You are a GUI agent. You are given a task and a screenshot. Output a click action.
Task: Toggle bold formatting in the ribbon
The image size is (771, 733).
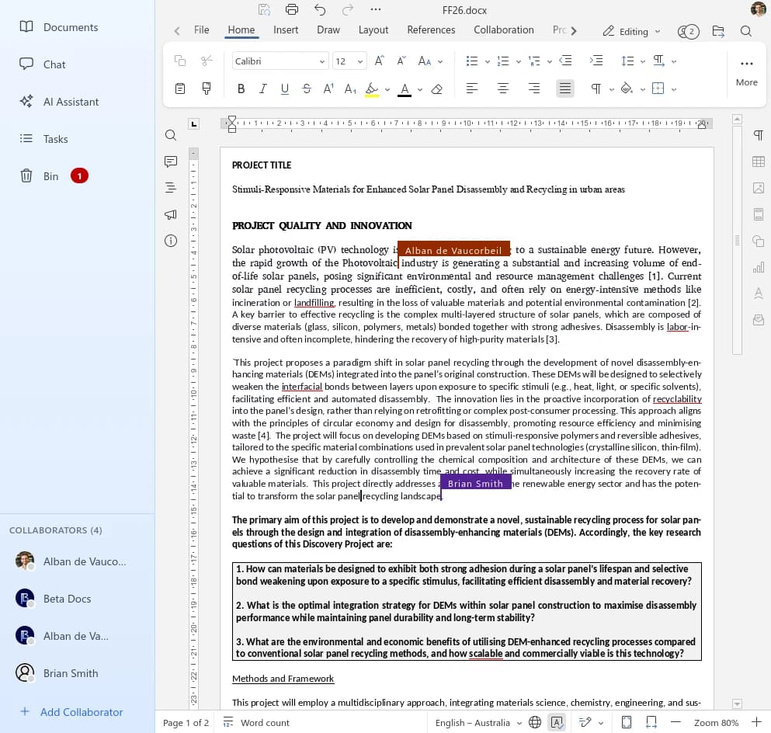tap(241, 89)
